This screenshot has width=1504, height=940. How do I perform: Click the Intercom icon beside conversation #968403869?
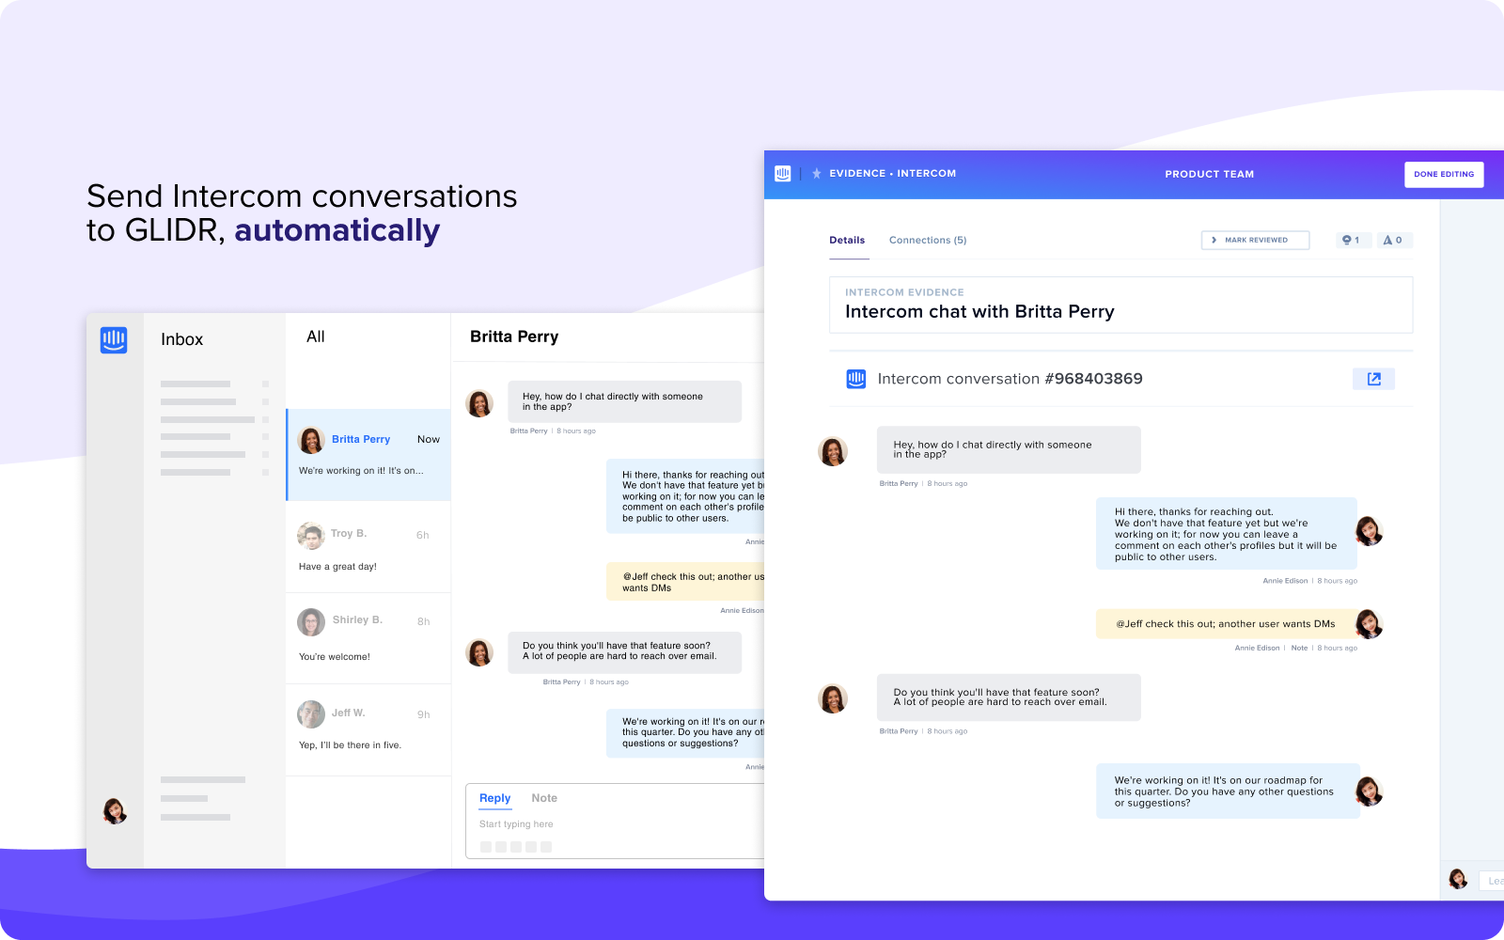856,379
